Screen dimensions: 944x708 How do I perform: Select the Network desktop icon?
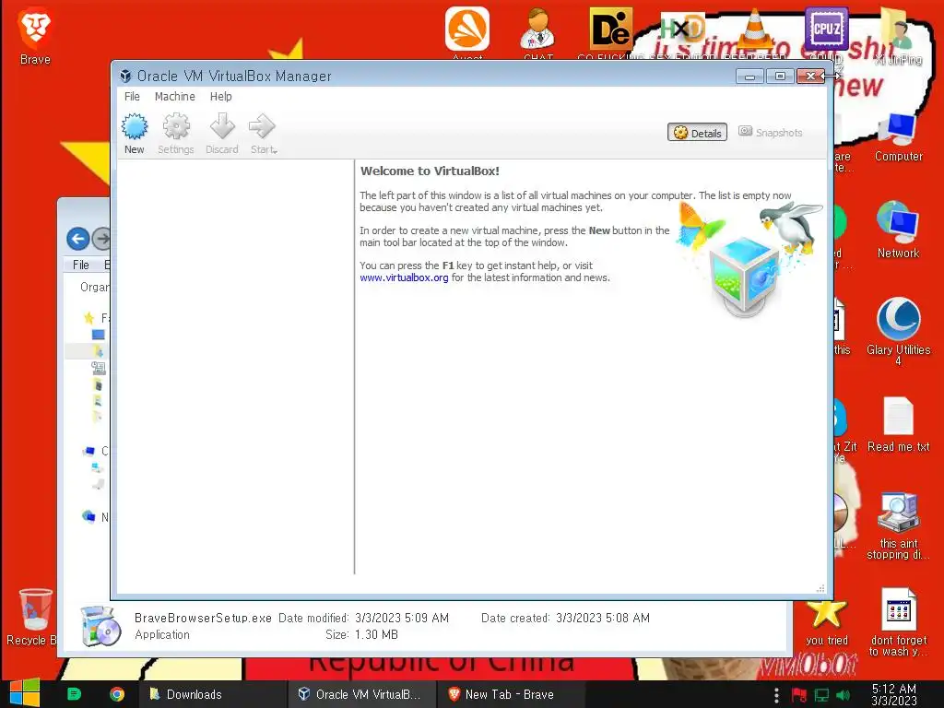click(898, 230)
